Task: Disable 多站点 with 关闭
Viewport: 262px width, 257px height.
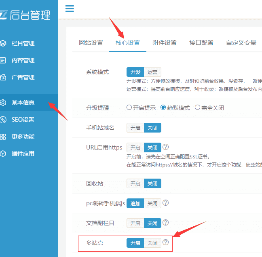Action: [152, 243]
